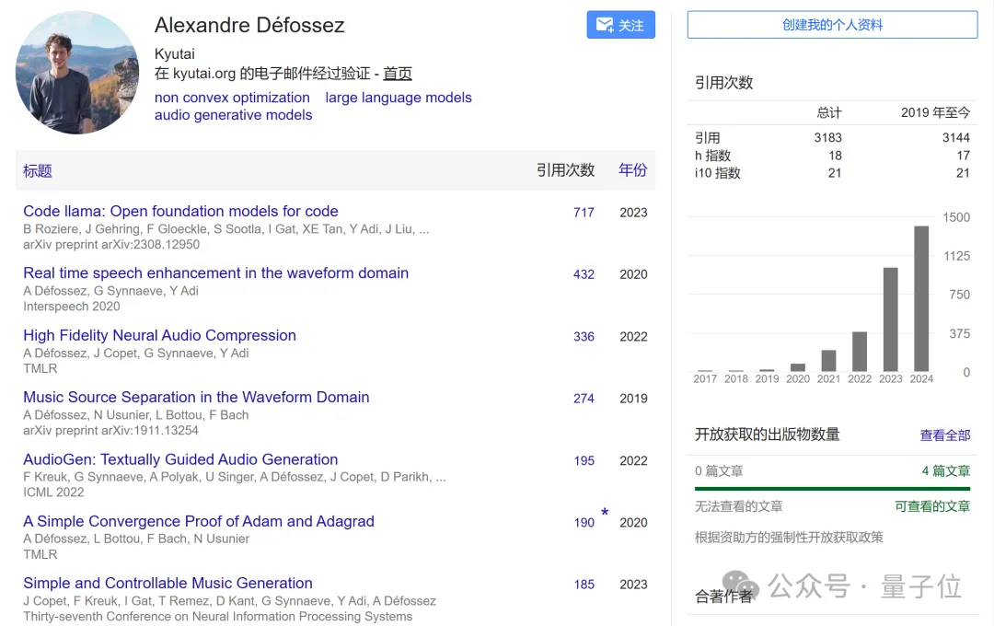
Task: Click the arXiv:2308.12950 preprint text
Action: pyautogui.click(x=111, y=244)
